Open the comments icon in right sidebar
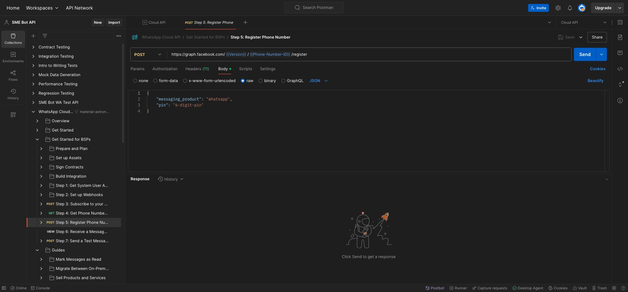This screenshot has width=628, height=292. 620,53
